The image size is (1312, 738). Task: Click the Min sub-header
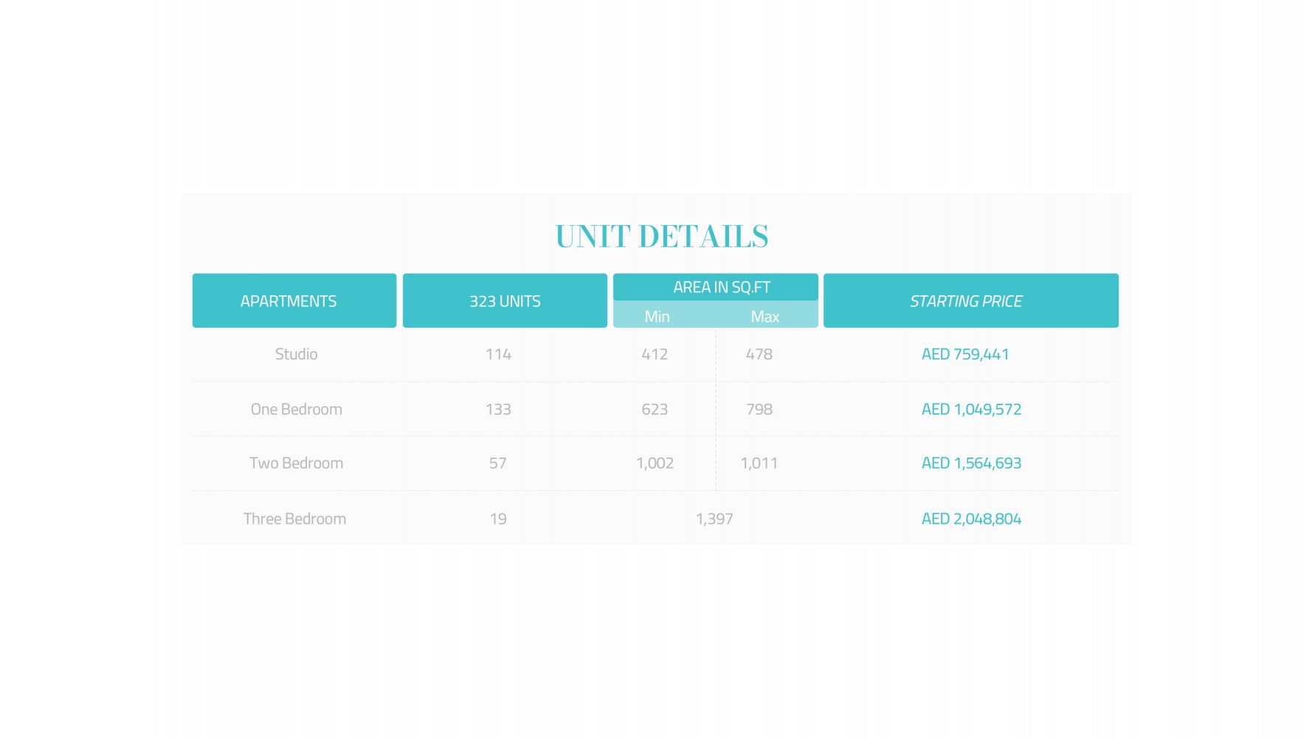point(657,317)
